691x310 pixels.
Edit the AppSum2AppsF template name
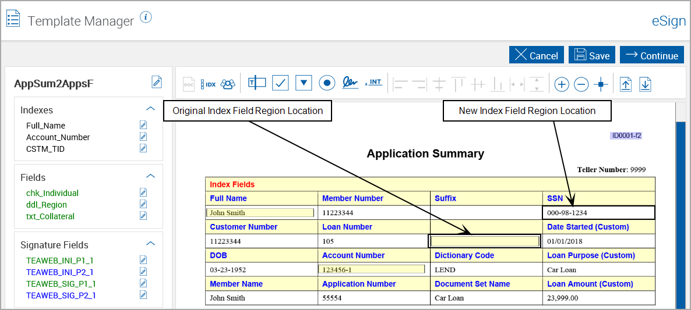[x=157, y=81]
